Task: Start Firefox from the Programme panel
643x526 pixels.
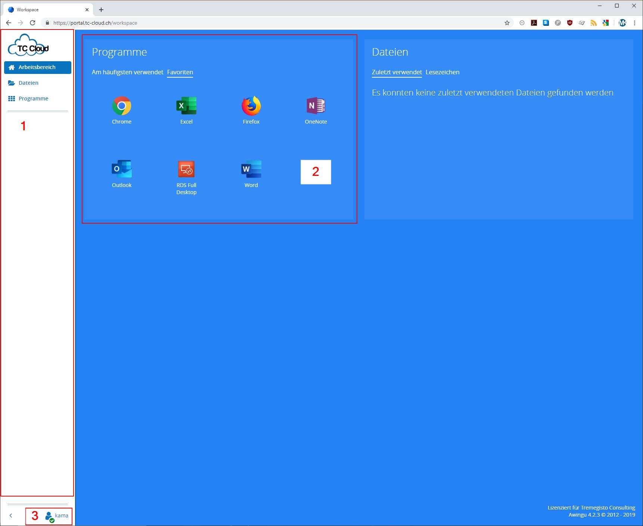Action: click(x=251, y=106)
